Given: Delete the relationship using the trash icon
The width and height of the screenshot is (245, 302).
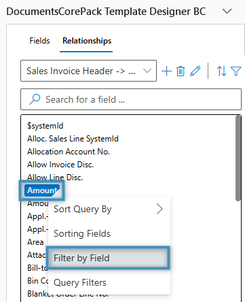Looking at the screenshot, I should 181,71.
